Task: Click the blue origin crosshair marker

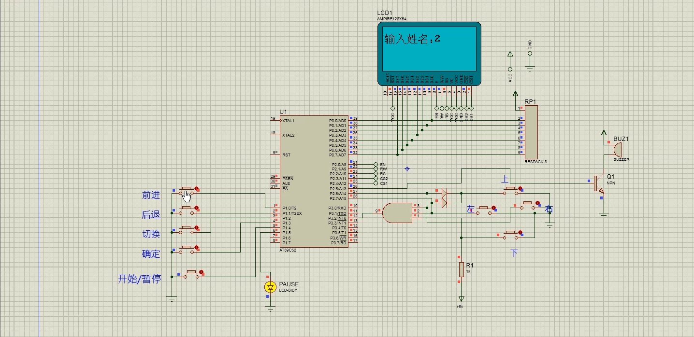Action: coord(407,168)
